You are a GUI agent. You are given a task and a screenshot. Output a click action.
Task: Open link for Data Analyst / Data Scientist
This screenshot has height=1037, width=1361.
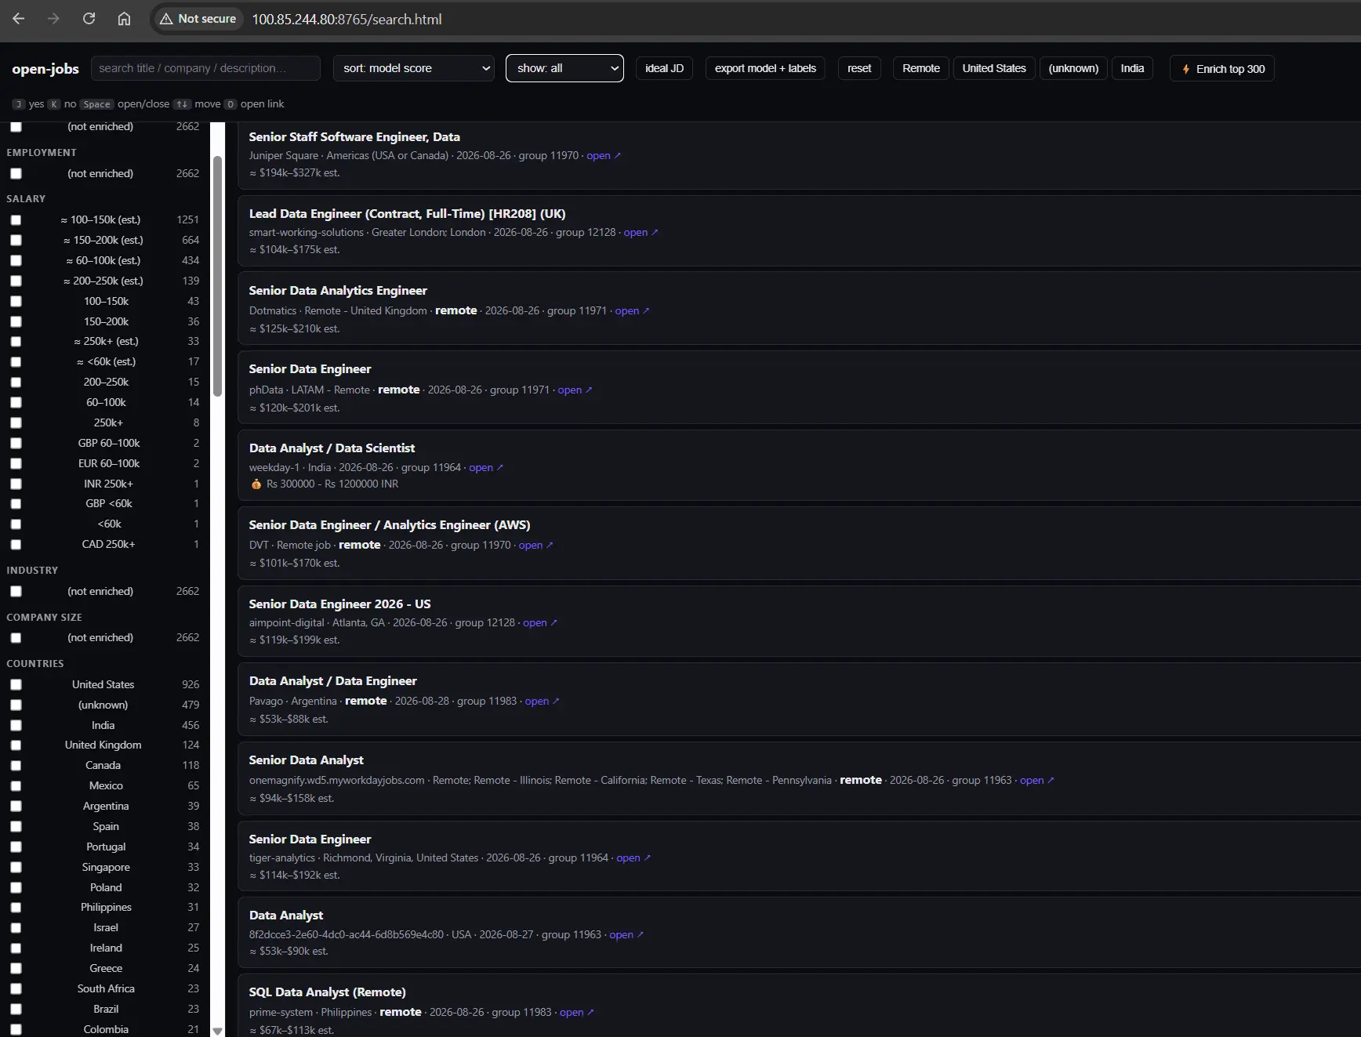(x=486, y=467)
